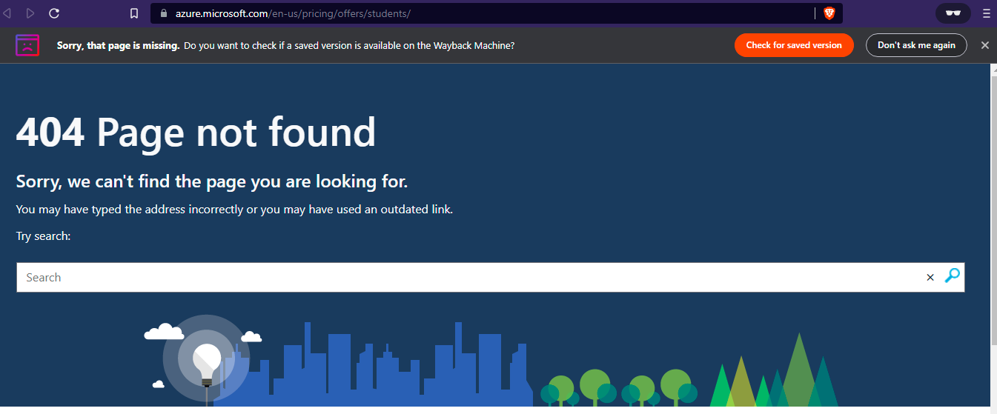Go forward with the browser forward arrow
Viewport: 997px width, 414px height.
coord(30,13)
